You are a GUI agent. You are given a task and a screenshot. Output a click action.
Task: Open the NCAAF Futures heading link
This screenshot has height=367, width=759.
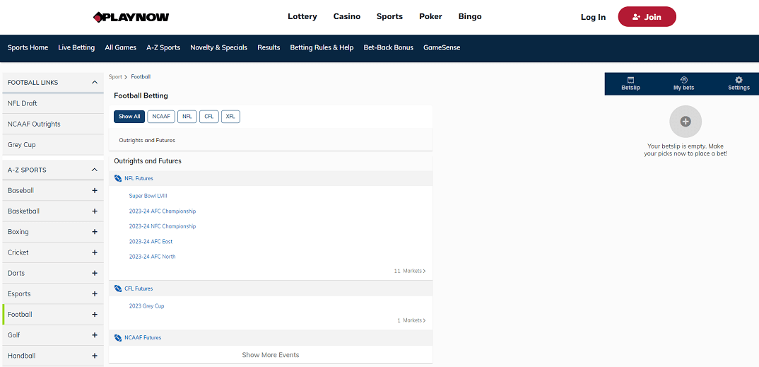pyautogui.click(x=143, y=337)
